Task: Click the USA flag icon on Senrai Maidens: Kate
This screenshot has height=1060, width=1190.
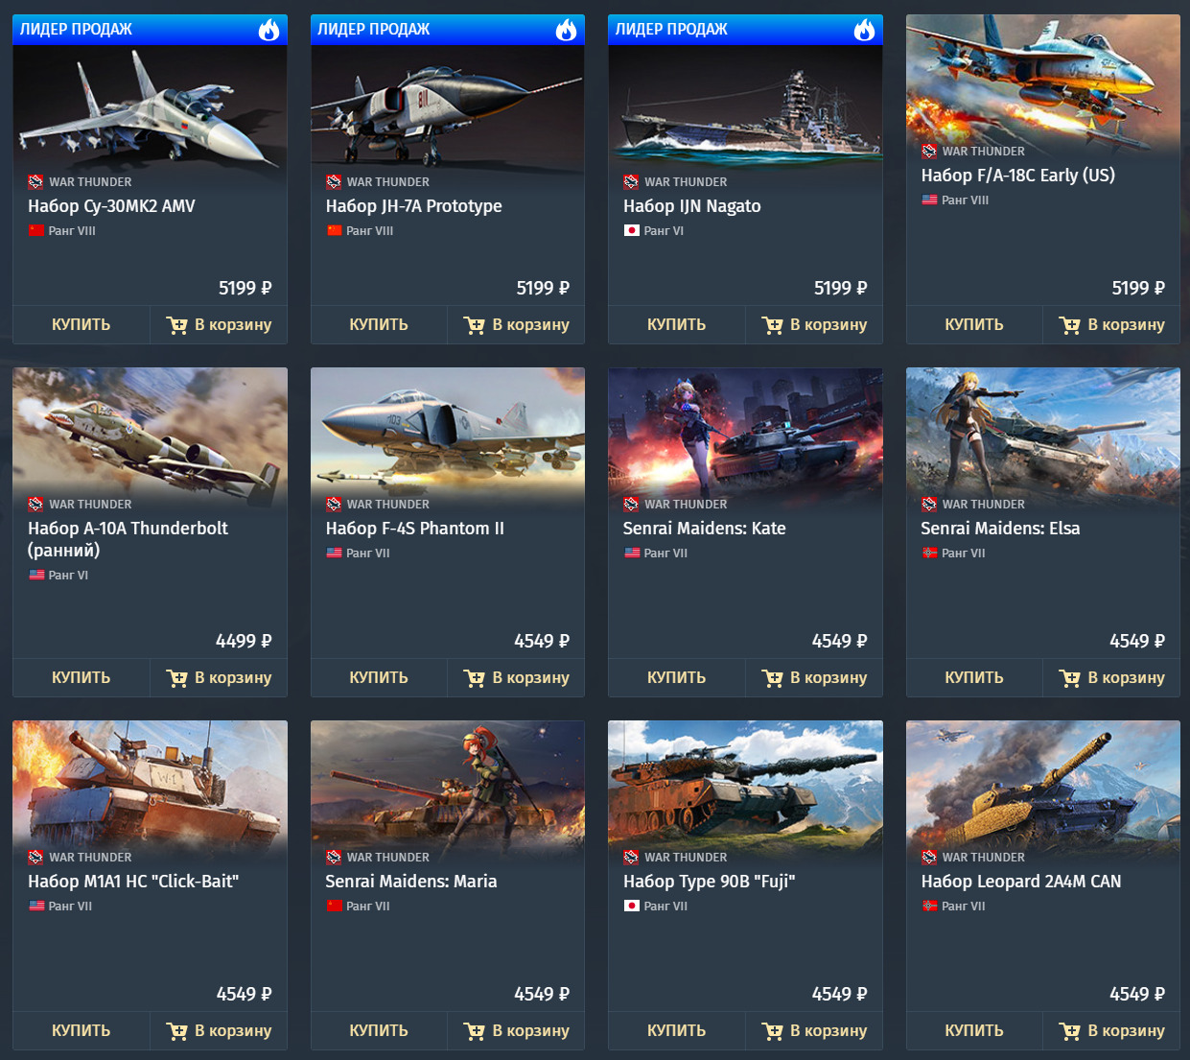Action: [x=632, y=553]
